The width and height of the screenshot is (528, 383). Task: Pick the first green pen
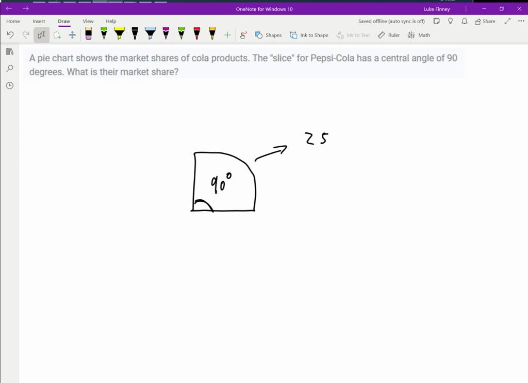tap(104, 33)
